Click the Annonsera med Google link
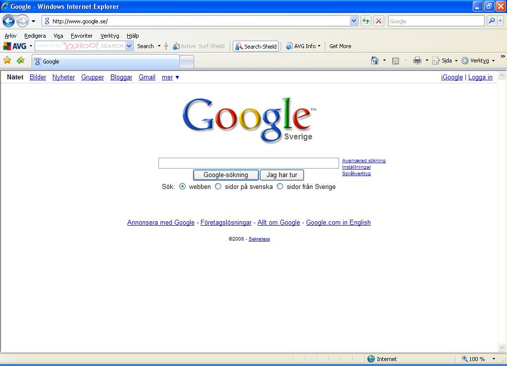Image resolution: width=507 pixels, height=366 pixels. (161, 222)
